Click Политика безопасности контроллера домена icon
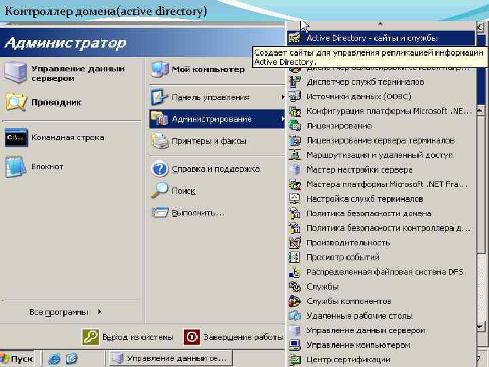 295,228
